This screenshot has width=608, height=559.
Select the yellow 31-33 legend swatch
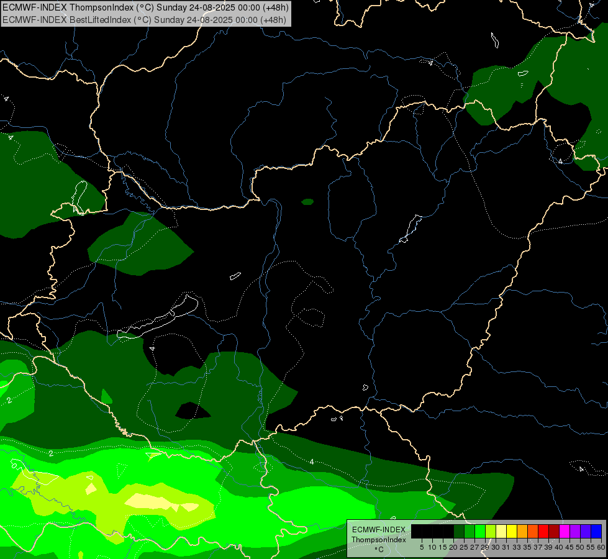coord(512,532)
